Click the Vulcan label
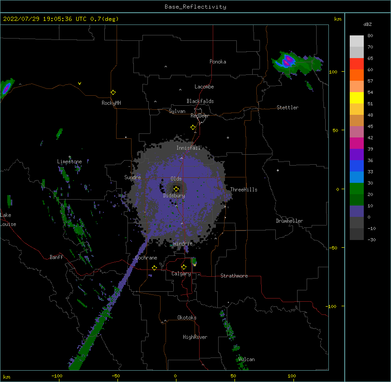 [x=246, y=359]
